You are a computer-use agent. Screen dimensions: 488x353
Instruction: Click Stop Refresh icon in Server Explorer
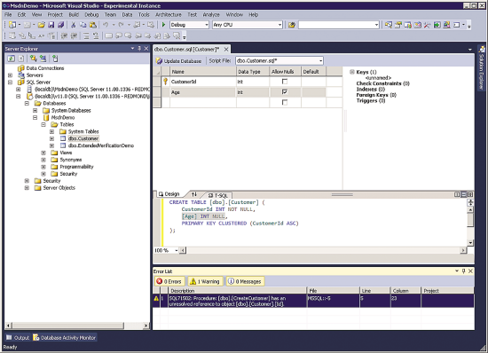(x=21, y=59)
